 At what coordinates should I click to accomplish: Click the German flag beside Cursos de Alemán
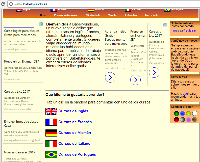(51, 133)
